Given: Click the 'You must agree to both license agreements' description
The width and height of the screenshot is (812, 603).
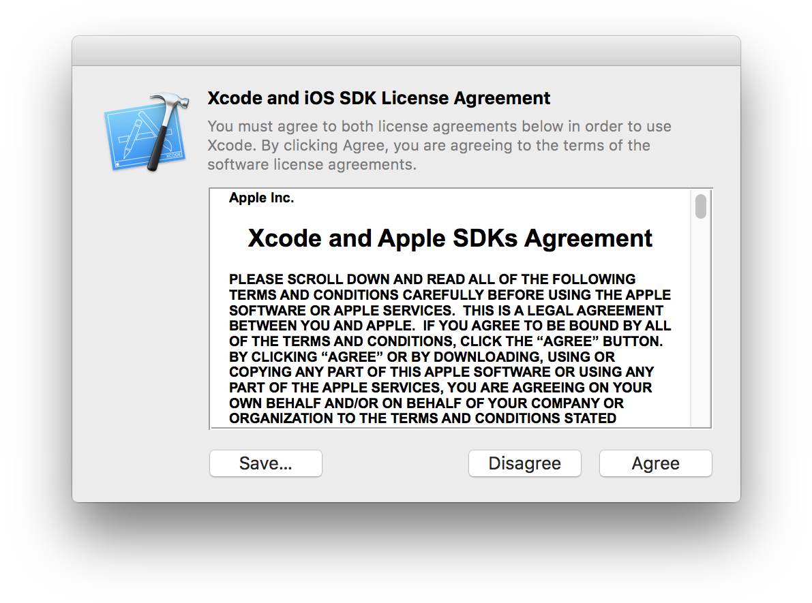Looking at the screenshot, I should pos(439,145).
